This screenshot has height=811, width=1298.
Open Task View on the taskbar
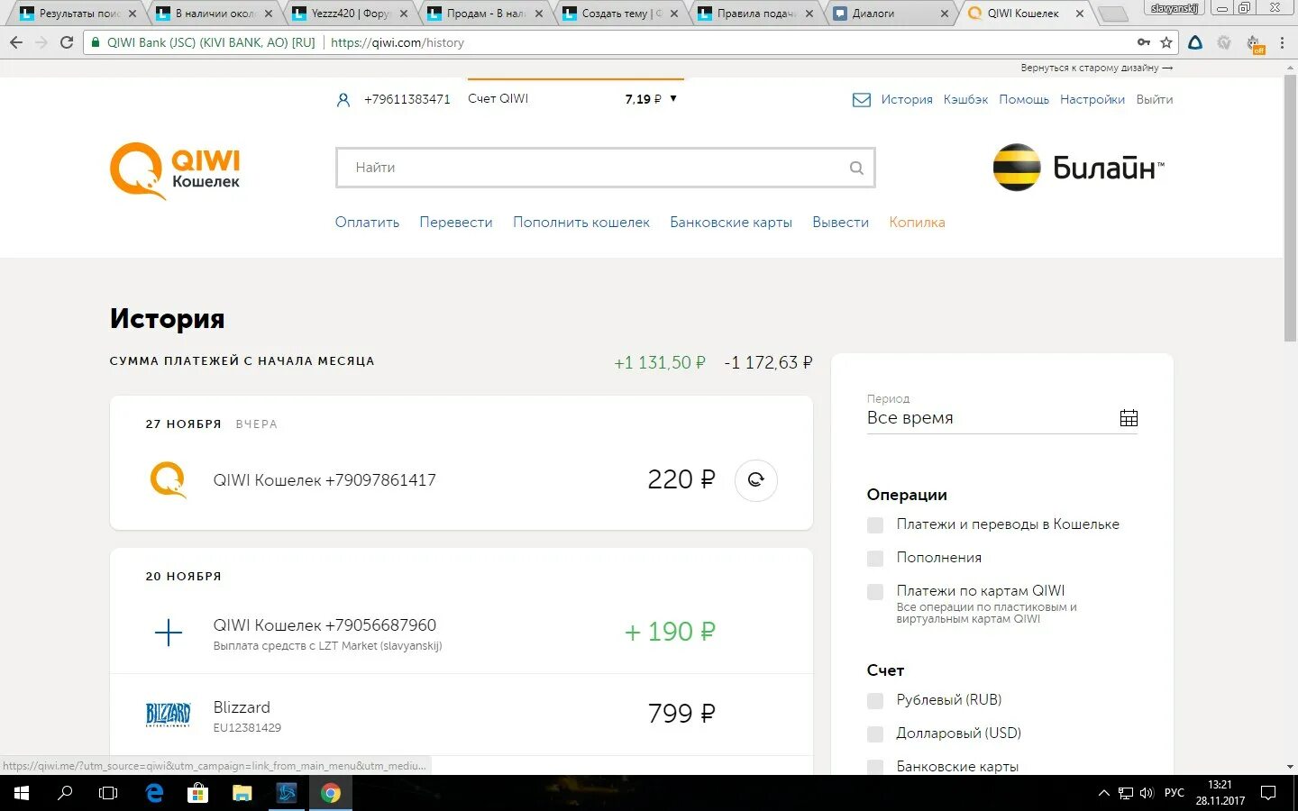click(108, 793)
